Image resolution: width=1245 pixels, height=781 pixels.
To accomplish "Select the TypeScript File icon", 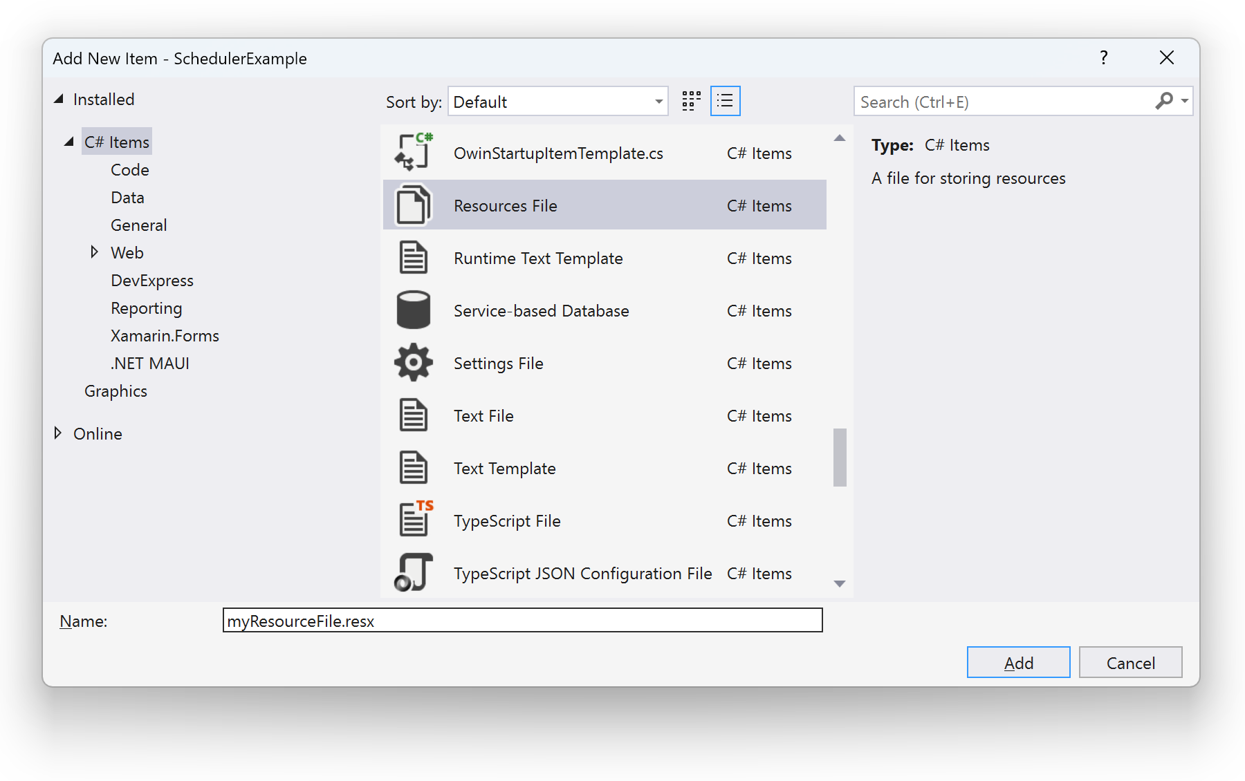I will [x=414, y=520].
